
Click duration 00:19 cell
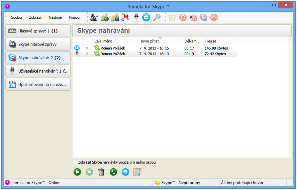coord(189,54)
